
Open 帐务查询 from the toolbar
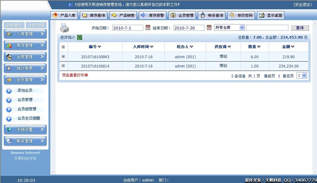(212, 15)
